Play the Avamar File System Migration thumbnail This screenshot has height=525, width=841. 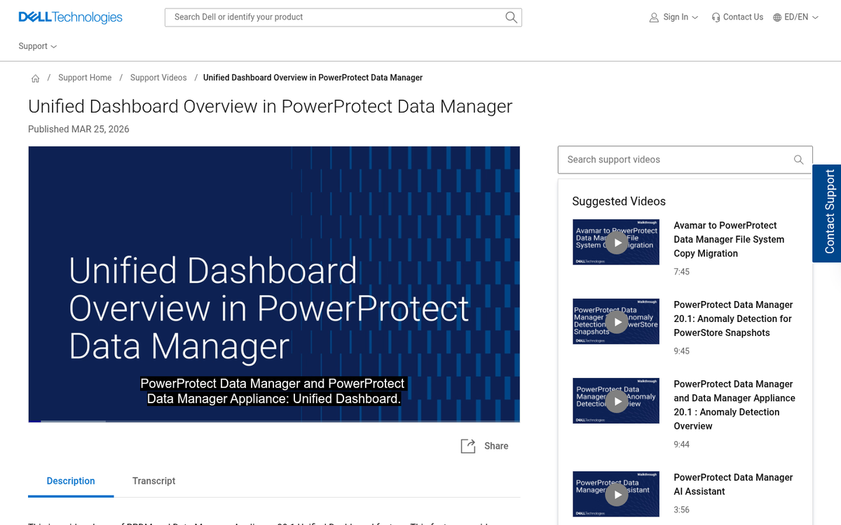[x=616, y=242]
